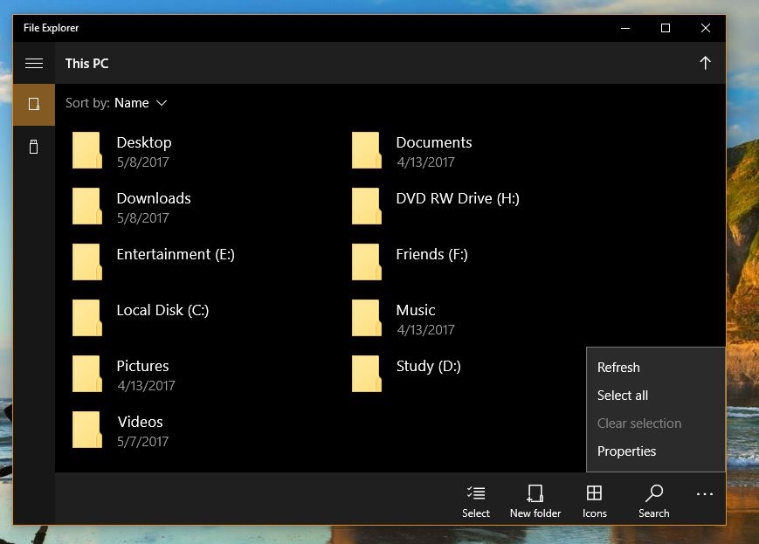Image resolution: width=759 pixels, height=544 pixels.
Task: Select the device icon in the left sidebar
Action: (33, 105)
